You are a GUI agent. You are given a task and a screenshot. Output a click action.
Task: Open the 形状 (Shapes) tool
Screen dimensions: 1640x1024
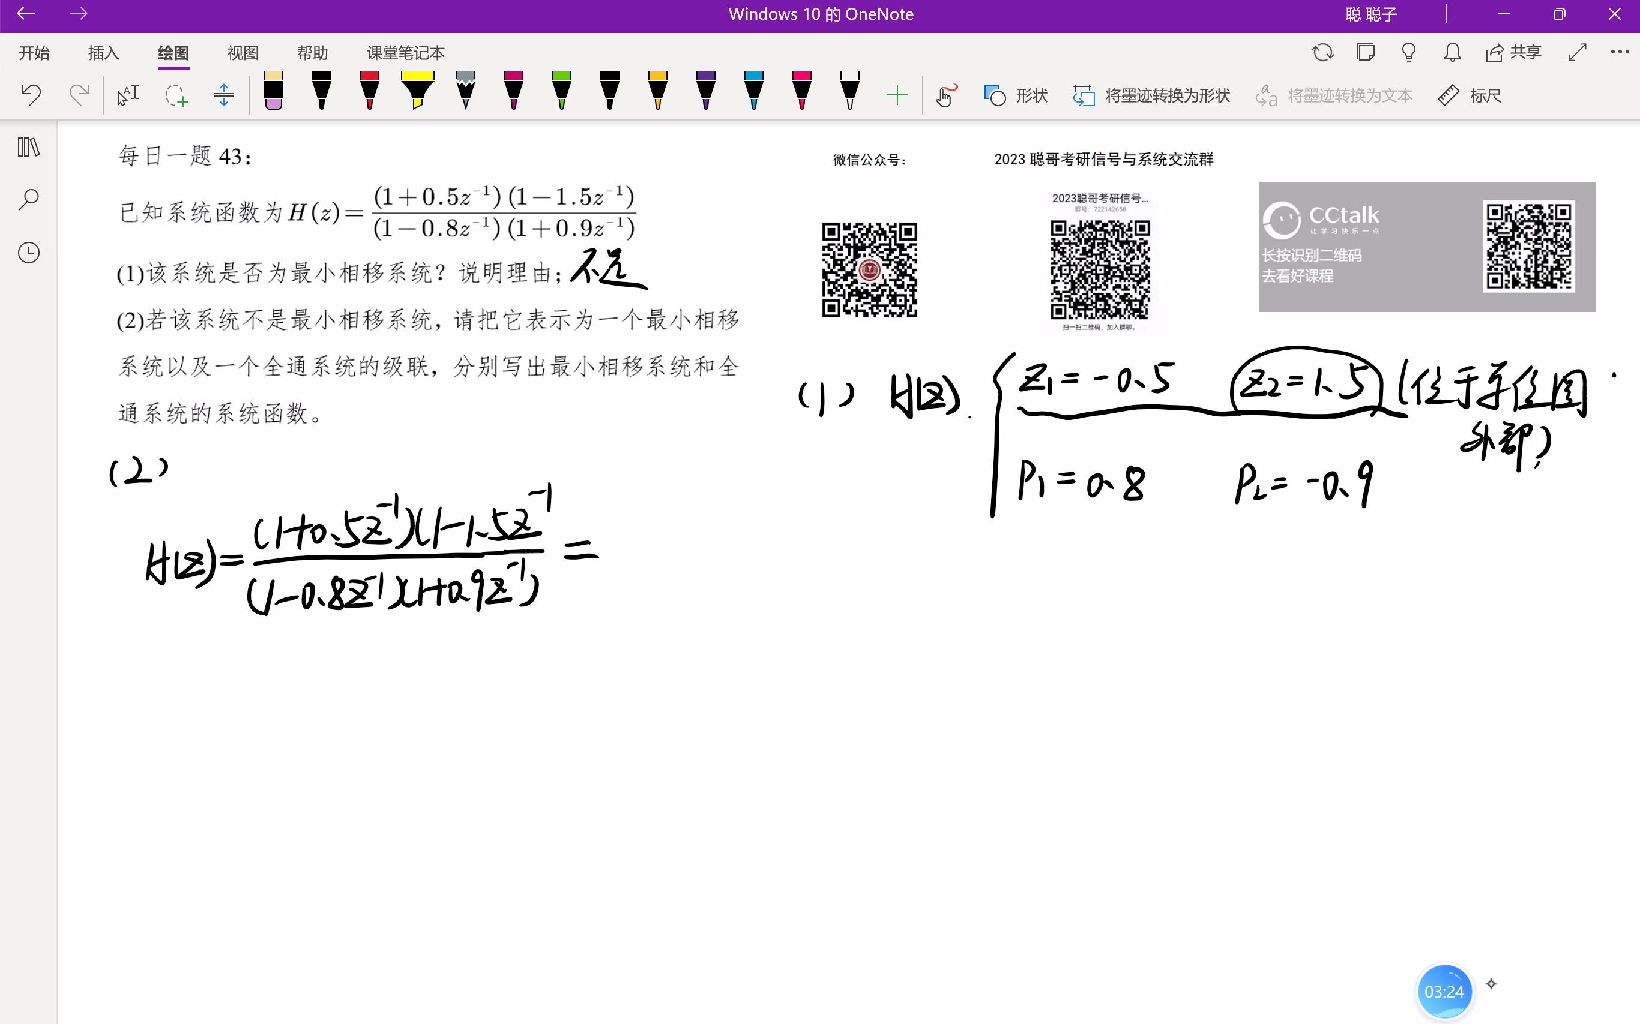[1014, 95]
